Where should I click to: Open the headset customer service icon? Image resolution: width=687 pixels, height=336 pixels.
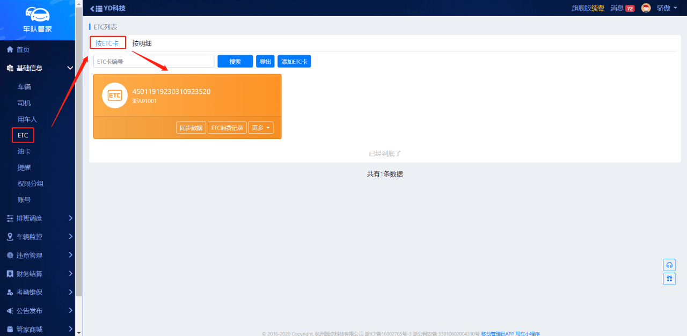click(x=669, y=265)
